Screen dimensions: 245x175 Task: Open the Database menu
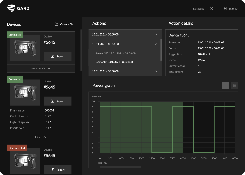198,8
